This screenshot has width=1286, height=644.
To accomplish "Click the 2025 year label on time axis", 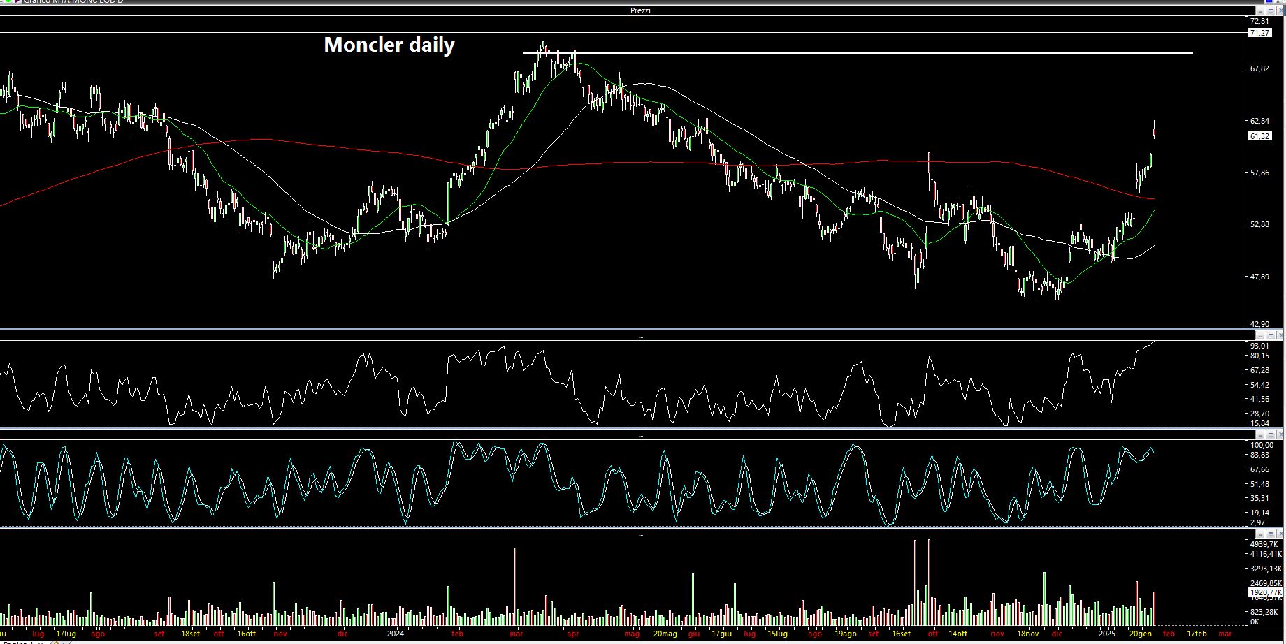I will tap(1106, 634).
